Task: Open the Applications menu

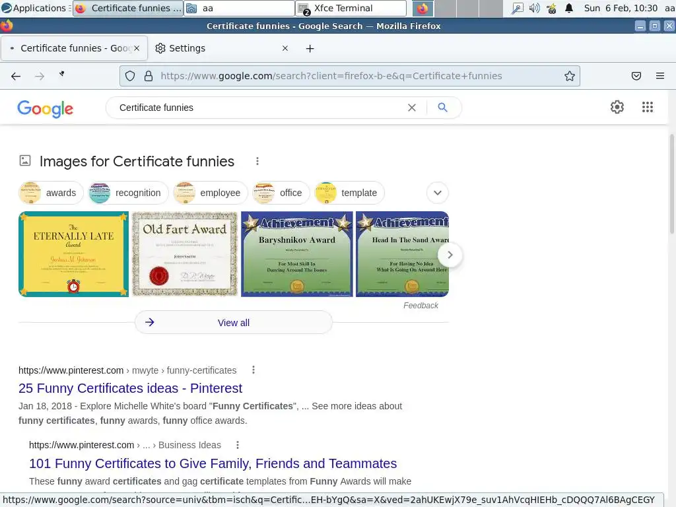Action: coord(35,8)
